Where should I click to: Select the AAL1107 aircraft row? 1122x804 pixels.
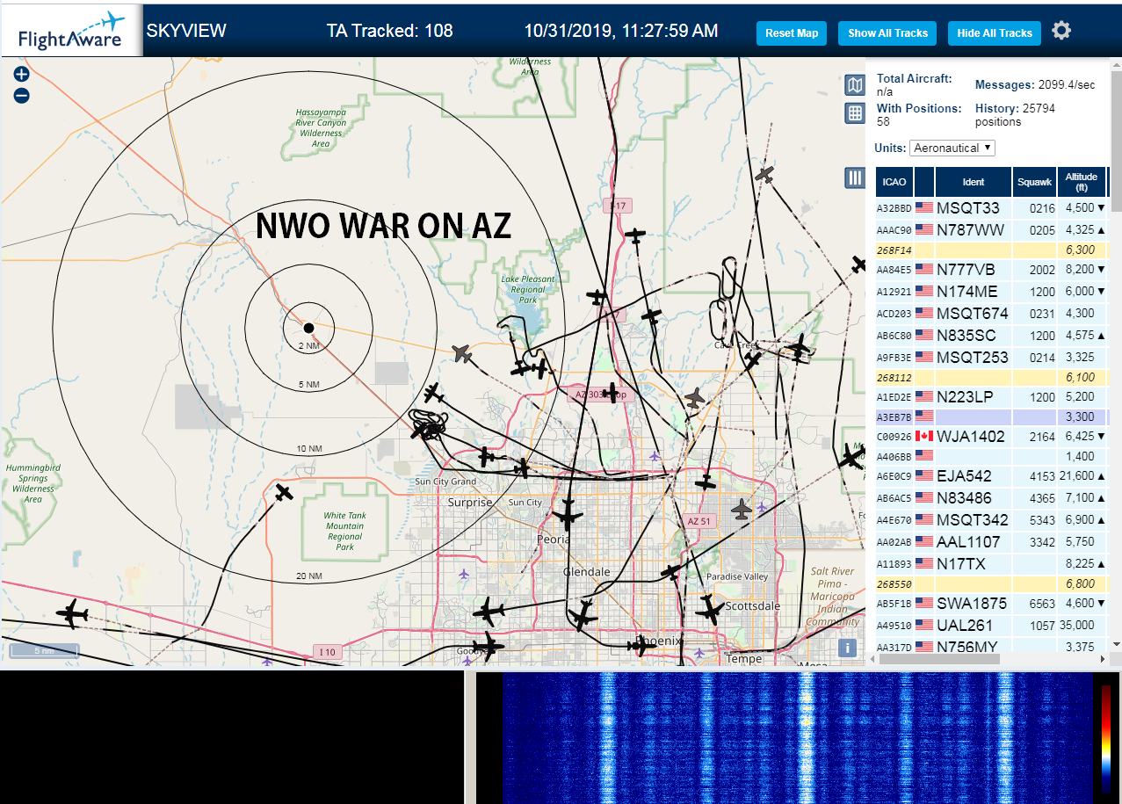click(992, 542)
